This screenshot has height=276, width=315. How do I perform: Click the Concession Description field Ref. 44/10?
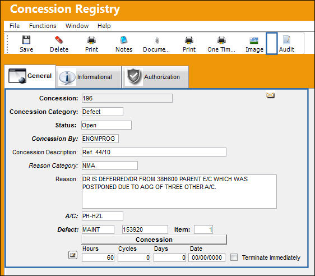(154, 152)
